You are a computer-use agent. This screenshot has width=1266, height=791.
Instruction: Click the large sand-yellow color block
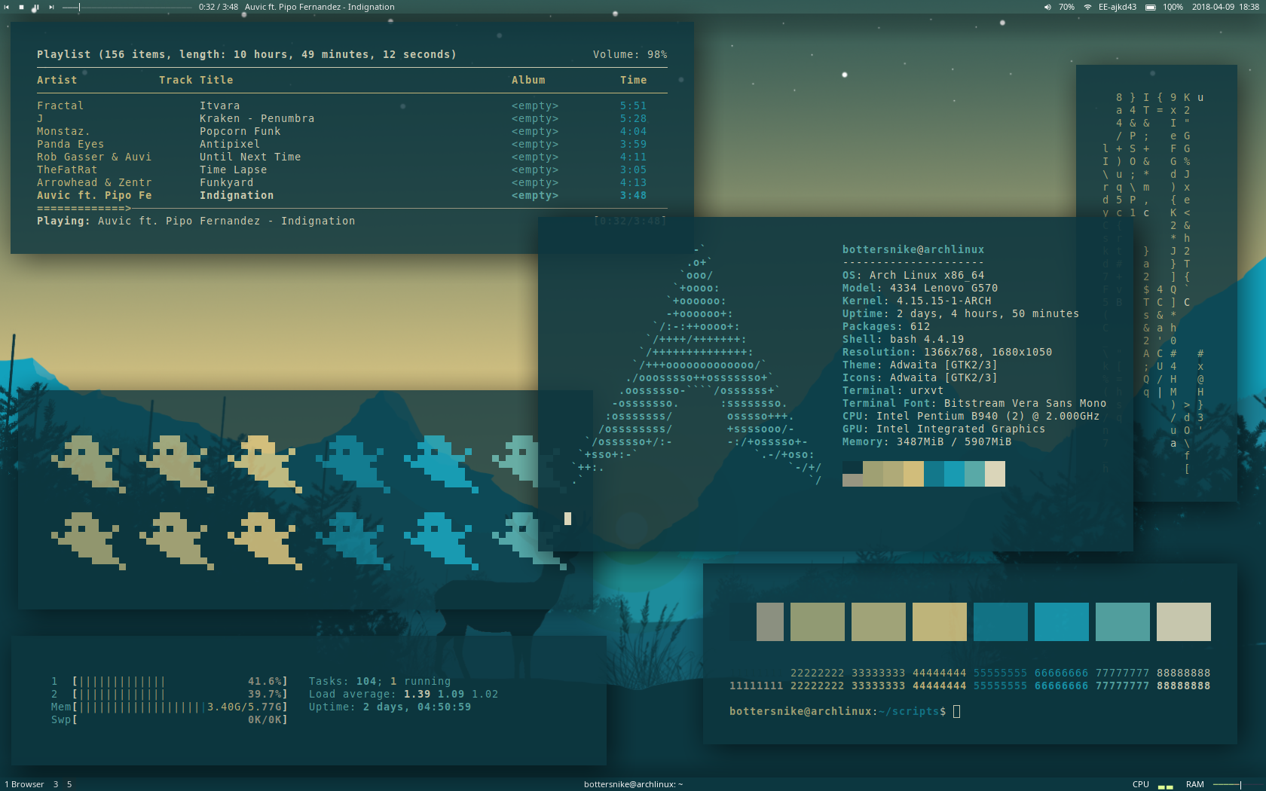click(x=940, y=621)
